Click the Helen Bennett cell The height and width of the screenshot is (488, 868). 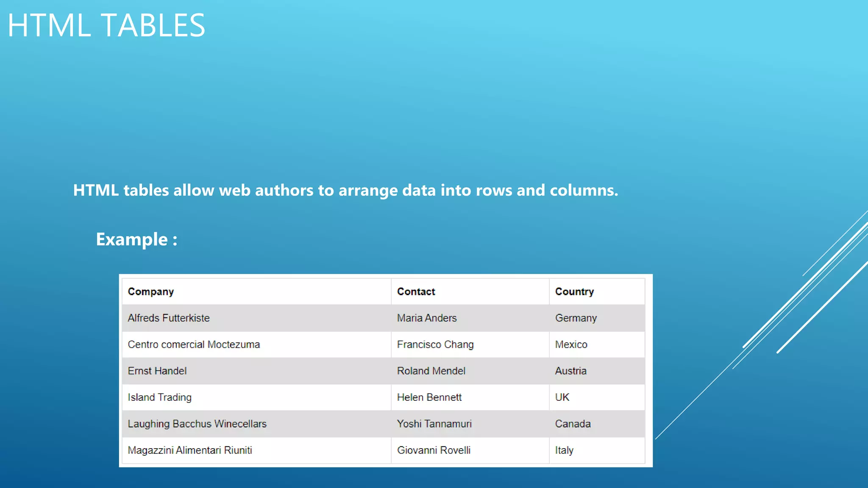coord(429,397)
